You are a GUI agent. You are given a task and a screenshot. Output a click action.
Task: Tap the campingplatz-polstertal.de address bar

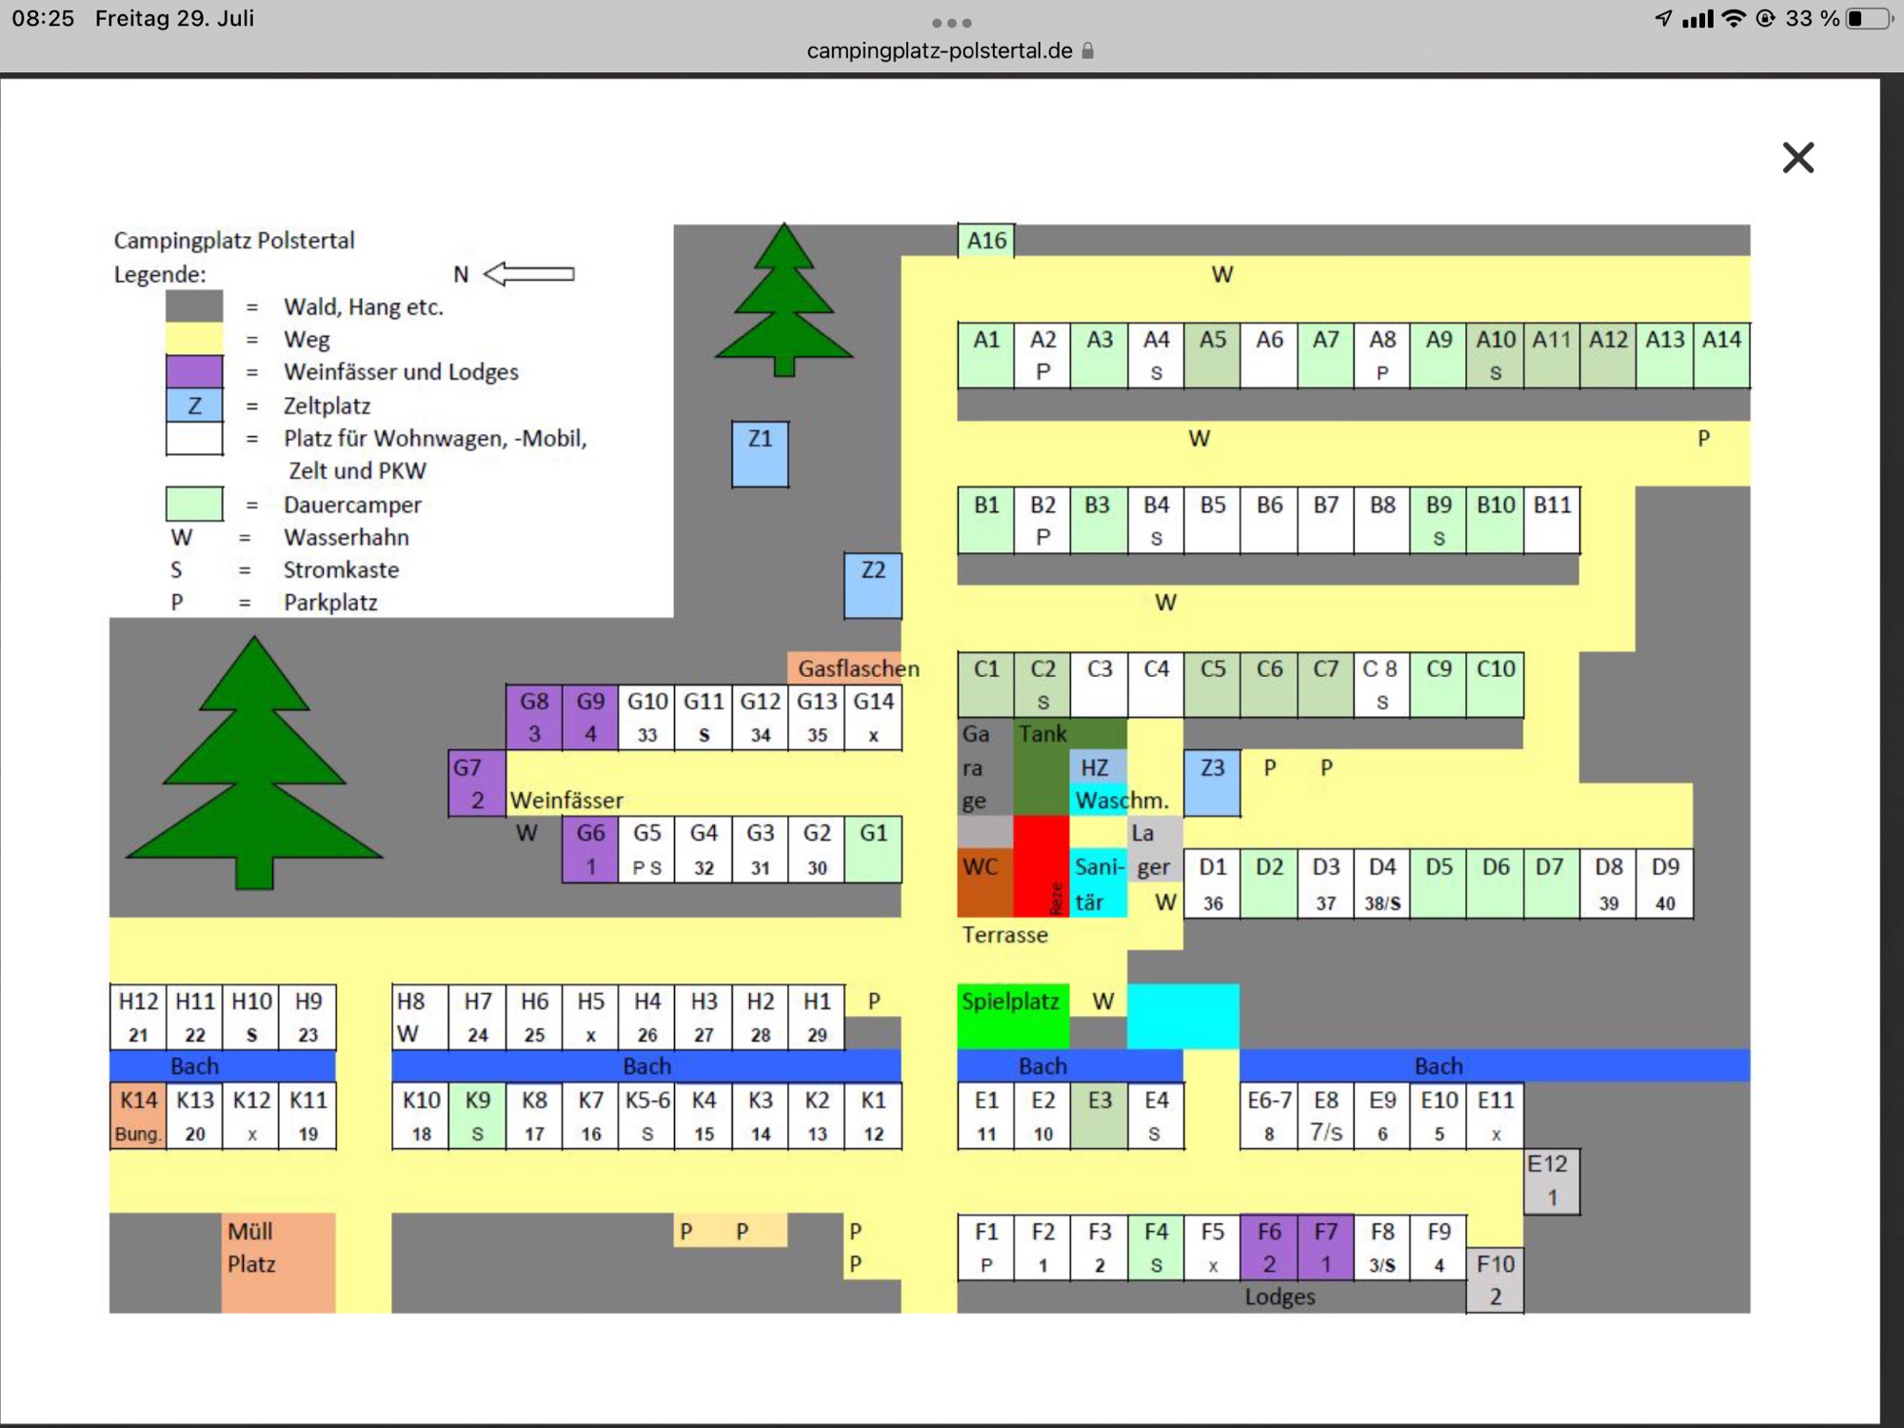pos(940,51)
